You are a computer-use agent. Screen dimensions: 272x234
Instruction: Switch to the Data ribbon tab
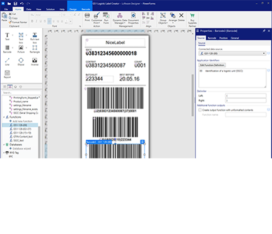tap(29, 9)
